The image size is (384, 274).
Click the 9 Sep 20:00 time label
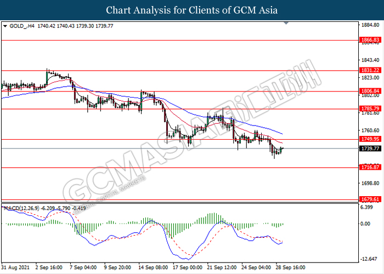[117, 267]
